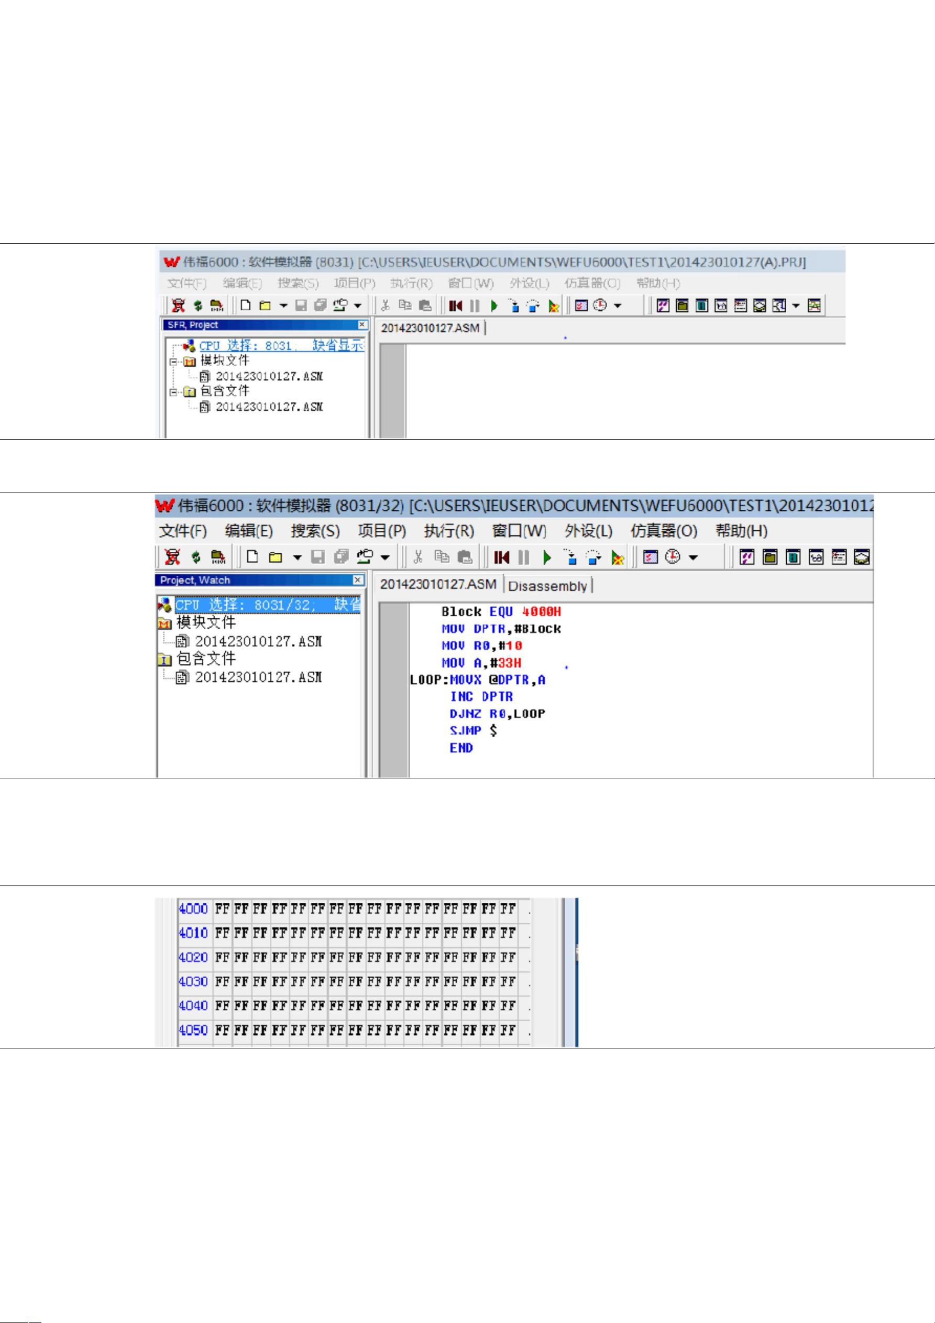Select CPU 选择: 8031/32 tree item
Screen dimensions: 935x1323
[x=268, y=605]
